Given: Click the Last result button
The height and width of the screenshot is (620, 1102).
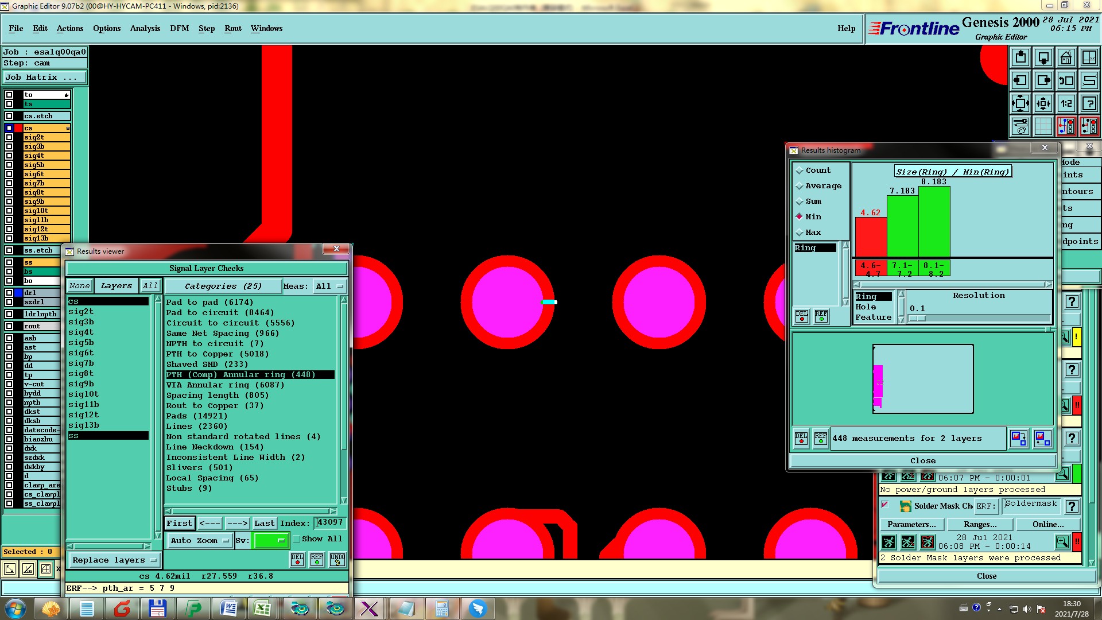Looking at the screenshot, I should click(x=265, y=523).
